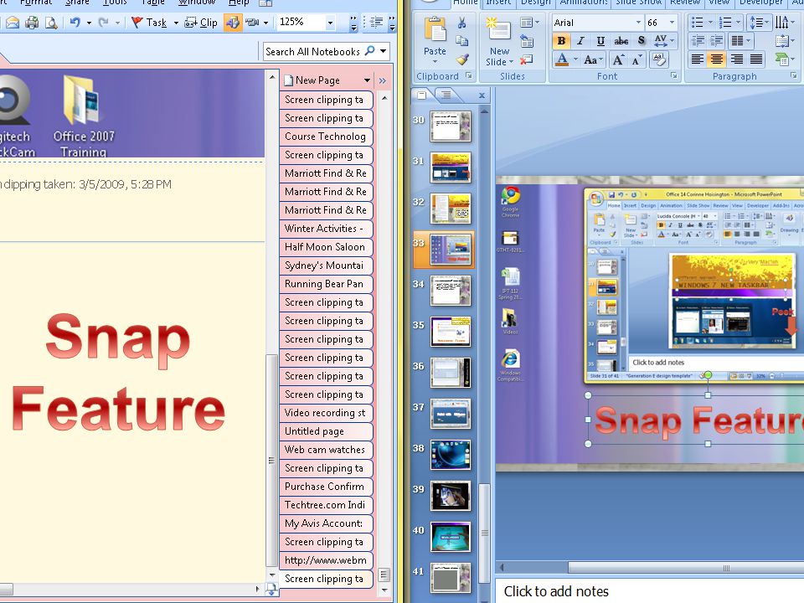Viewport: 804px width, 603px height.
Task: Click the search magnifier icon in OneNote
Action: point(369,51)
